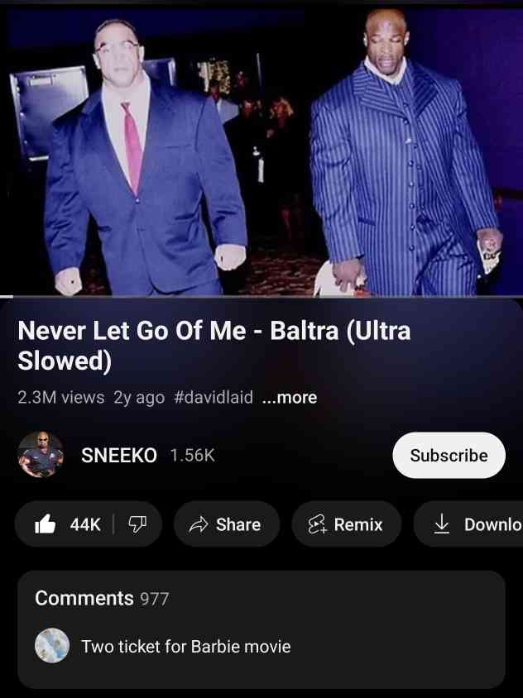
Task: Open SNEEKO channel name link
Action: [x=119, y=455]
